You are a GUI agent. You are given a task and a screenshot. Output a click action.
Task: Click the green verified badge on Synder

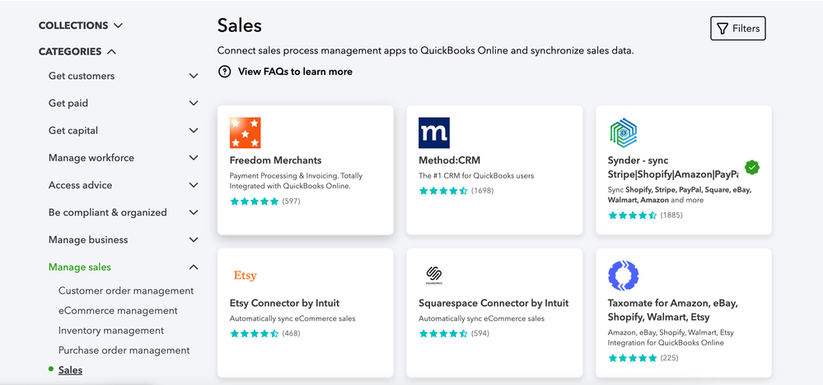(x=751, y=167)
